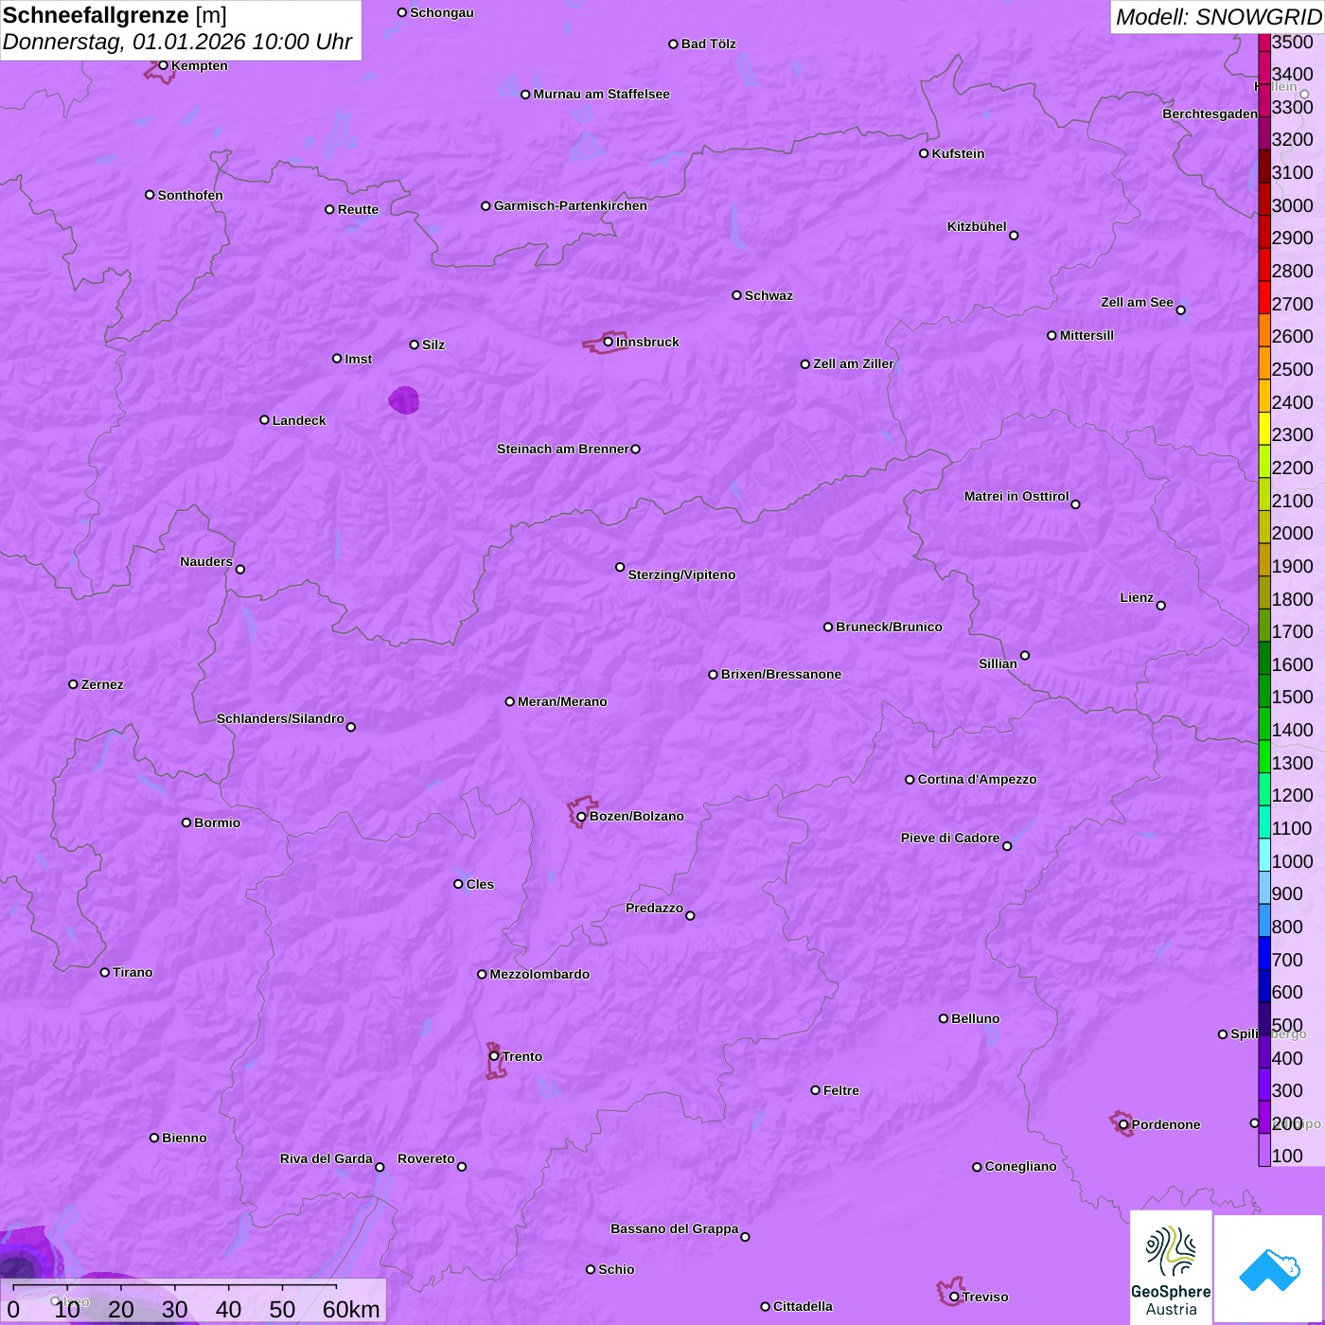Click the Garmisch-Partenkirchen label
1325x1325 pixels.
[x=571, y=205]
